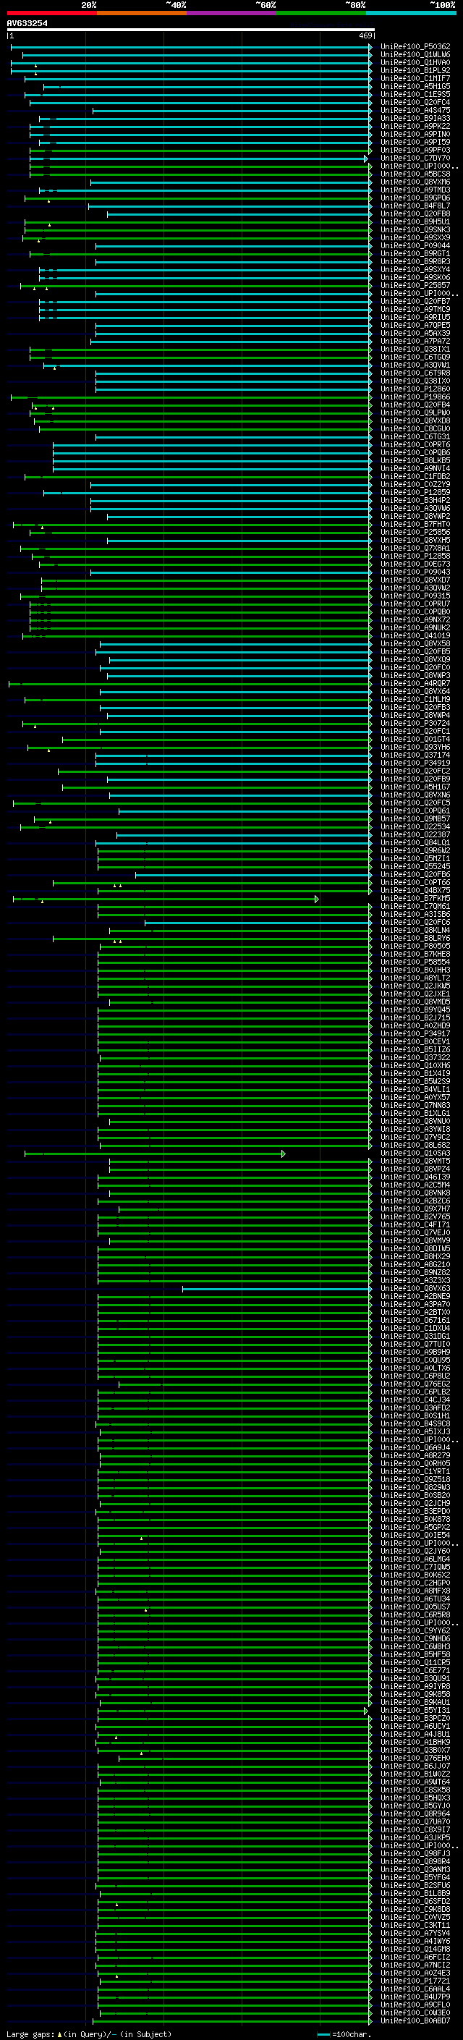This screenshot has width=463, height=2040.
Task: Select the UniRef100_A9PFO3 label
Action: point(415,150)
